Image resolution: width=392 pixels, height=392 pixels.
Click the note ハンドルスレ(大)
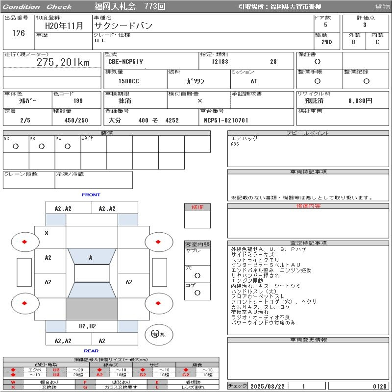coord(254,291)
